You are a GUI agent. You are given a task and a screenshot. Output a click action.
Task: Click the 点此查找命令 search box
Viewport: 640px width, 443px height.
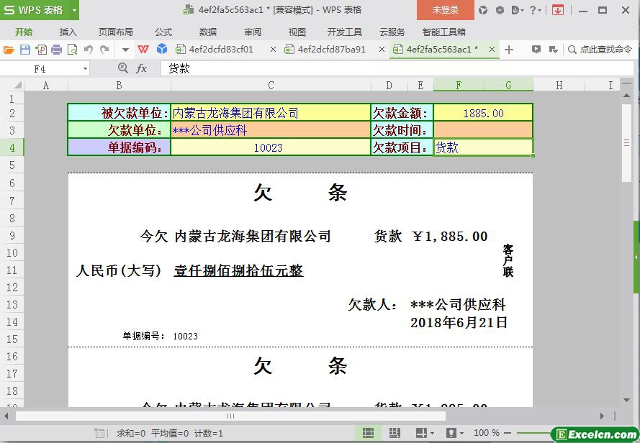(600, 50)
